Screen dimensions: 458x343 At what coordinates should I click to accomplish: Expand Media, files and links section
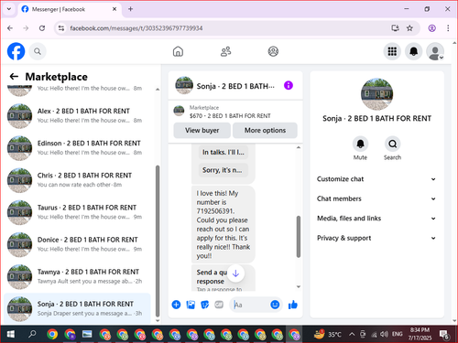pos(376,219)
